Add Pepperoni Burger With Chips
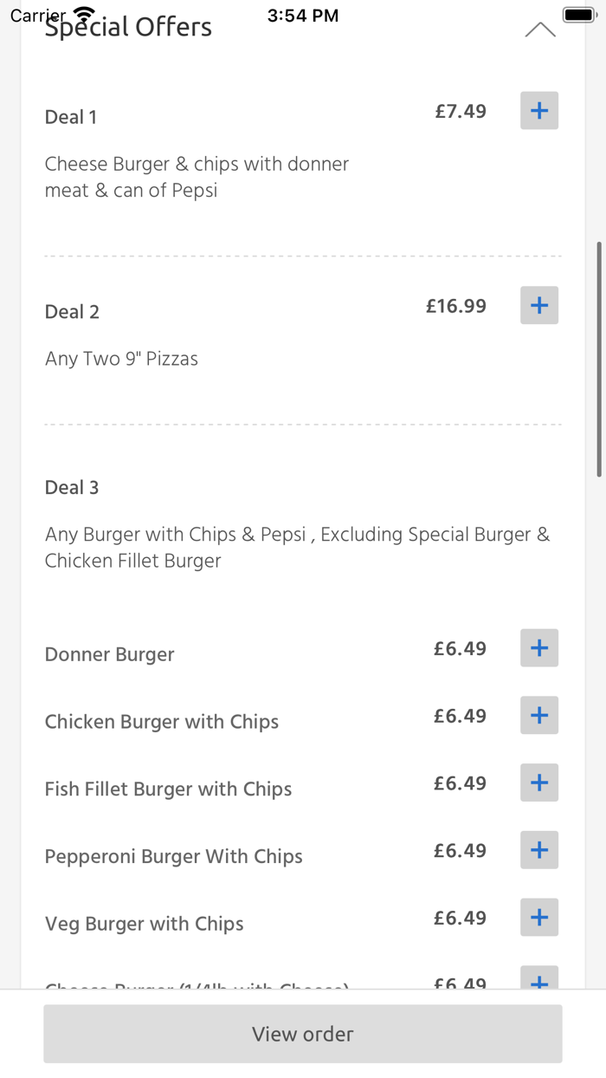 [538, 850]
